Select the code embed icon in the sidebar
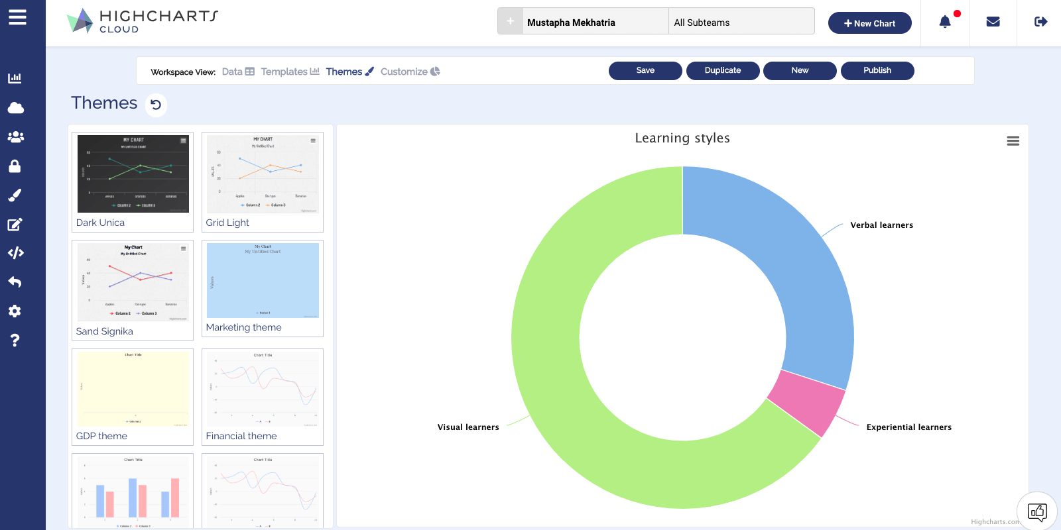This screenshot has height=530, width=1061. pyautogui.click(x=15, y=253)
